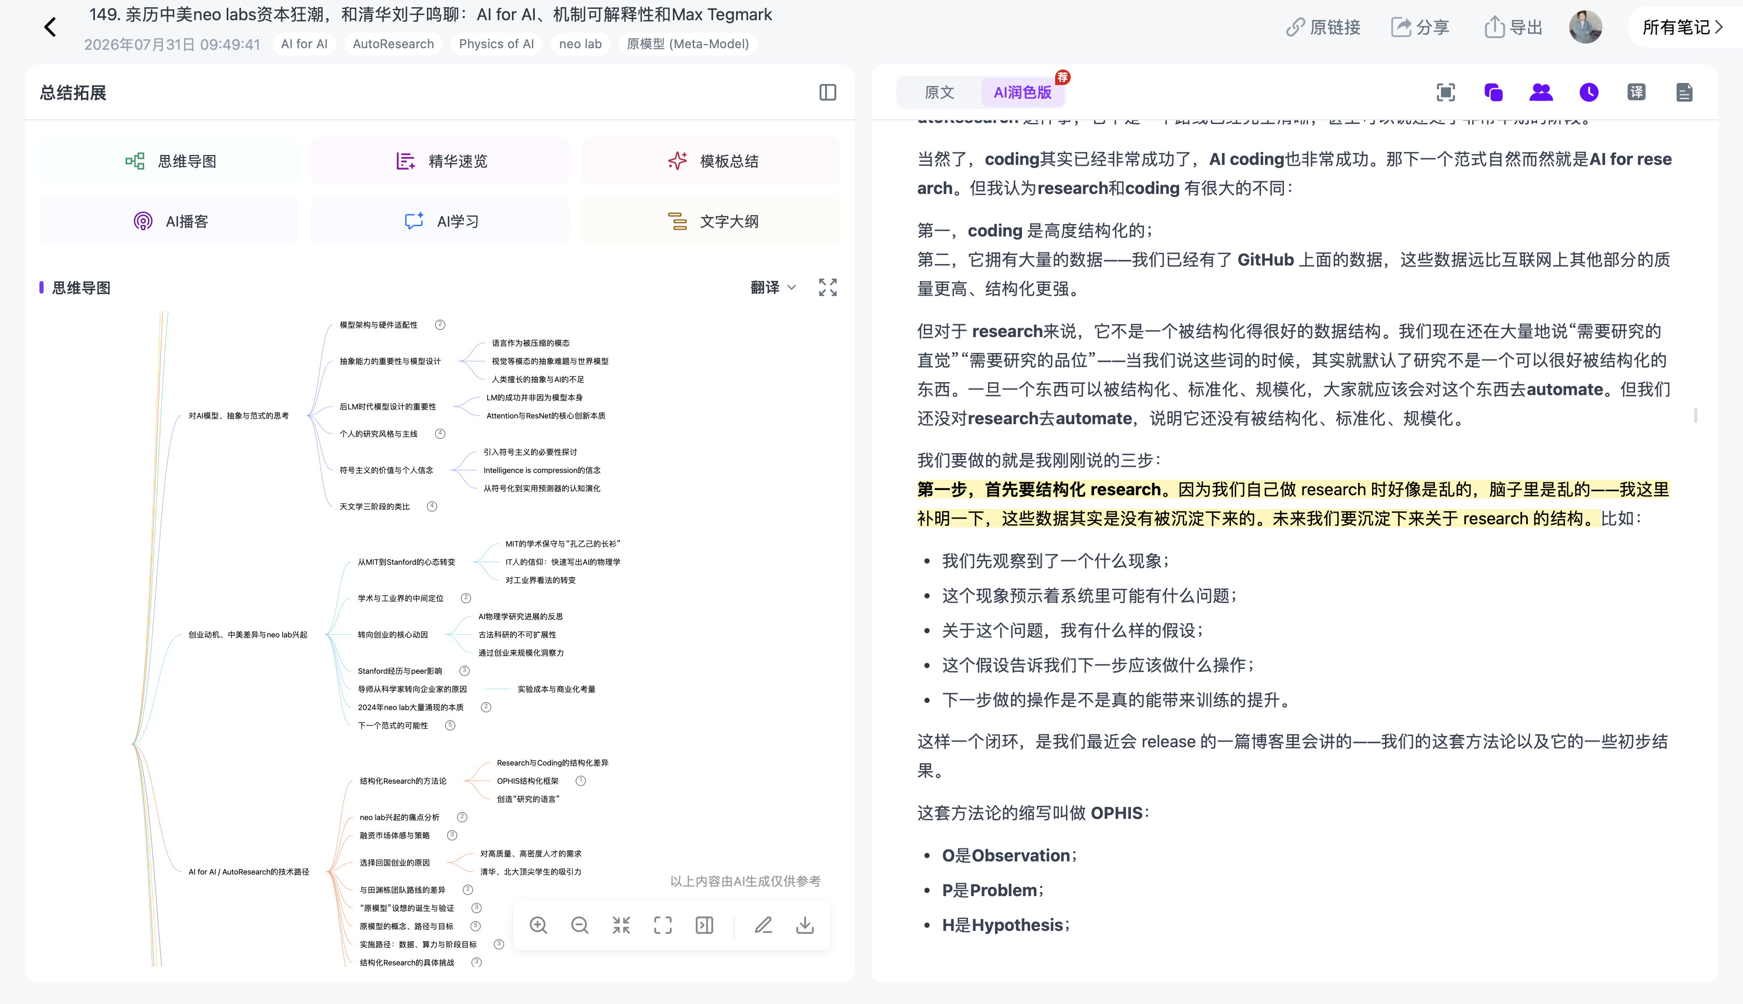Screen dimensions: 1743x1004
Task: Expand the Stanford经历与peer影响 node
Action: coord(464,670)
